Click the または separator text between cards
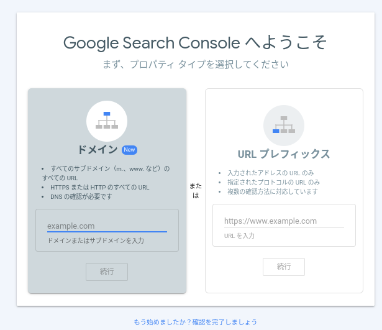The image size is (382, 330). pos(196,191)
